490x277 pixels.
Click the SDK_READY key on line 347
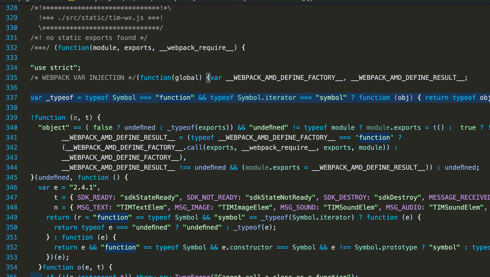coord(95,197)
